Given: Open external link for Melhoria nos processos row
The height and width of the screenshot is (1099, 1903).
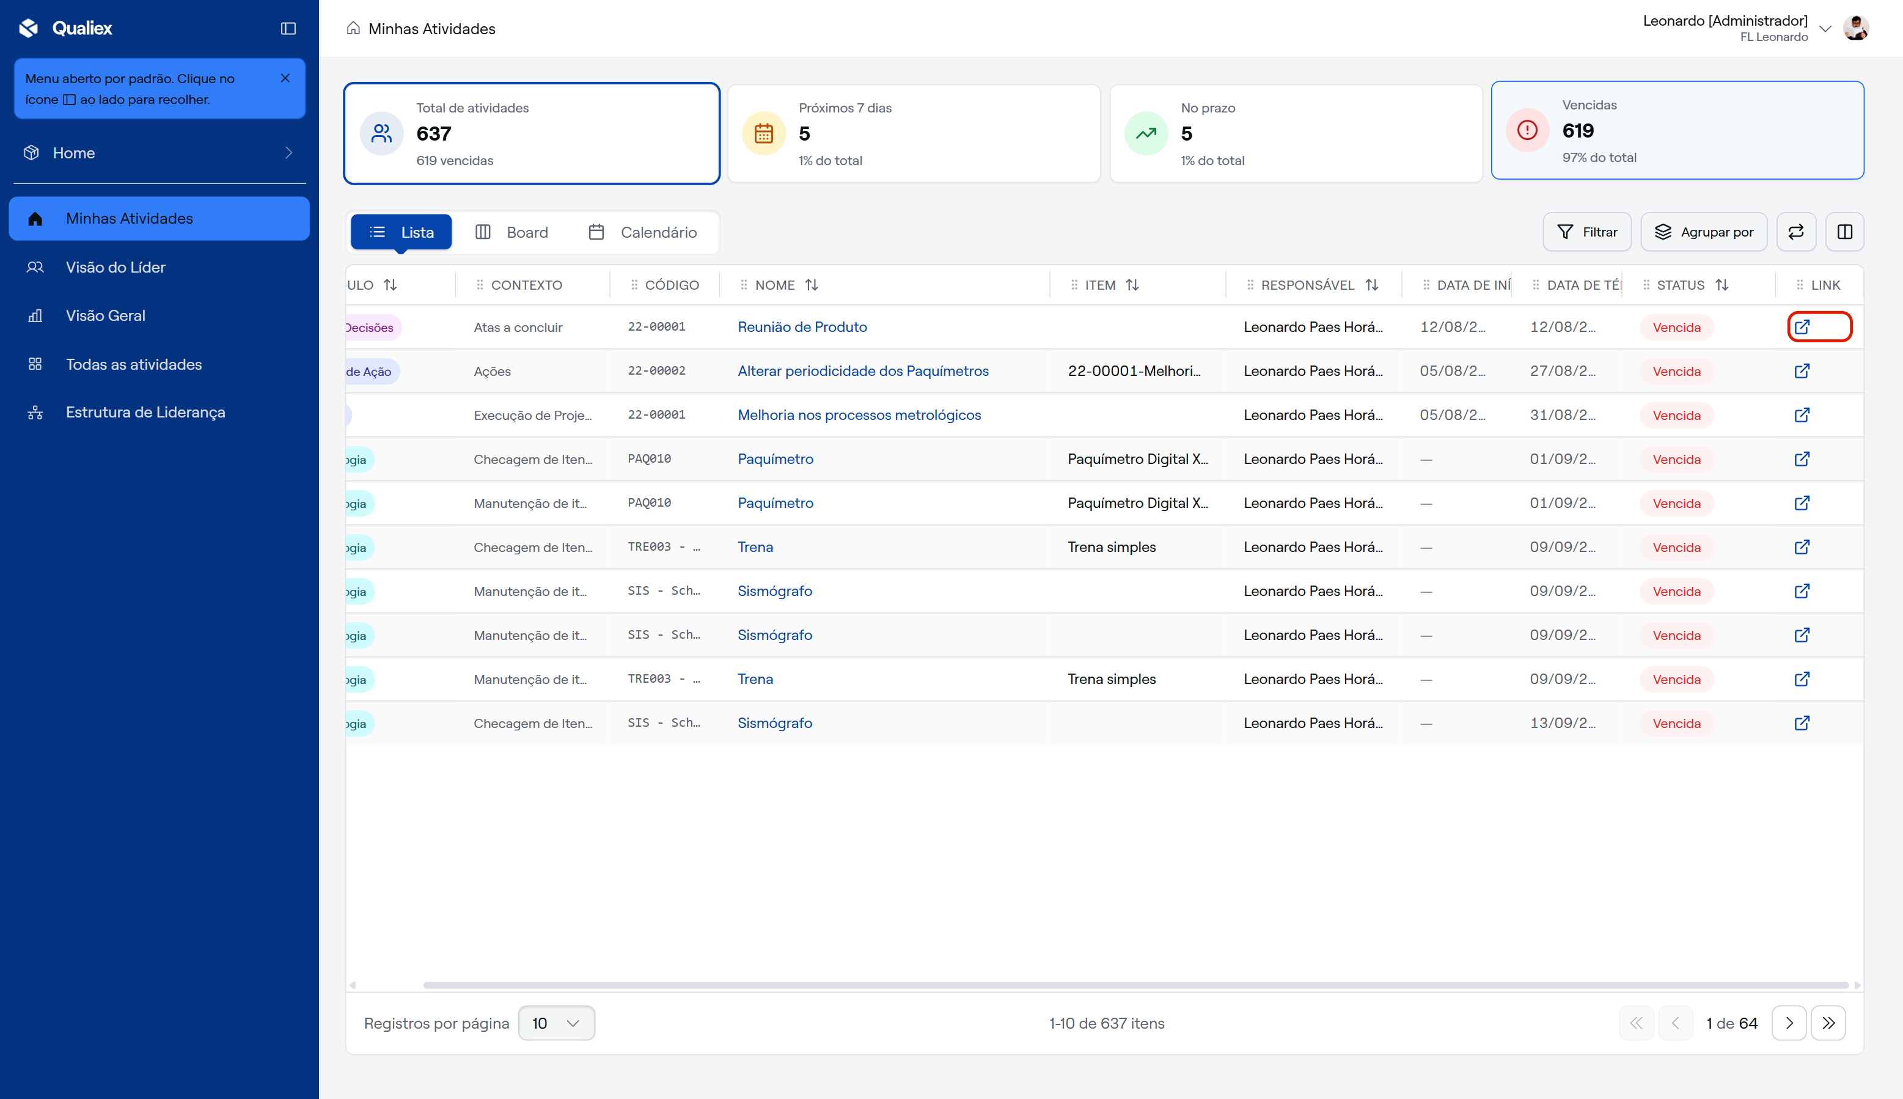Looking at the screenshot, I should 1802,415.
